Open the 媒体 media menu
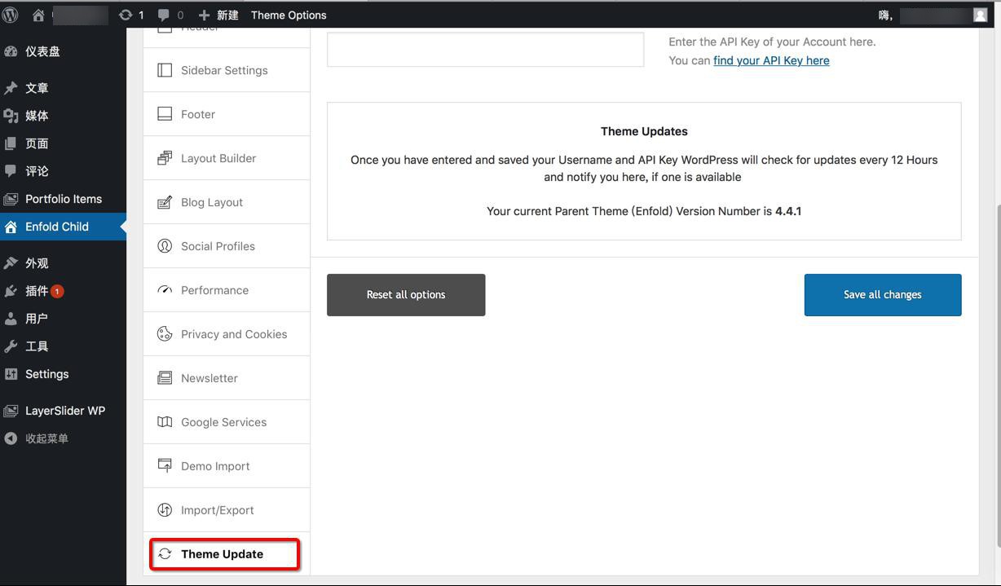The width and height of the screenshot is (1001, 586). tap(63, 116)
